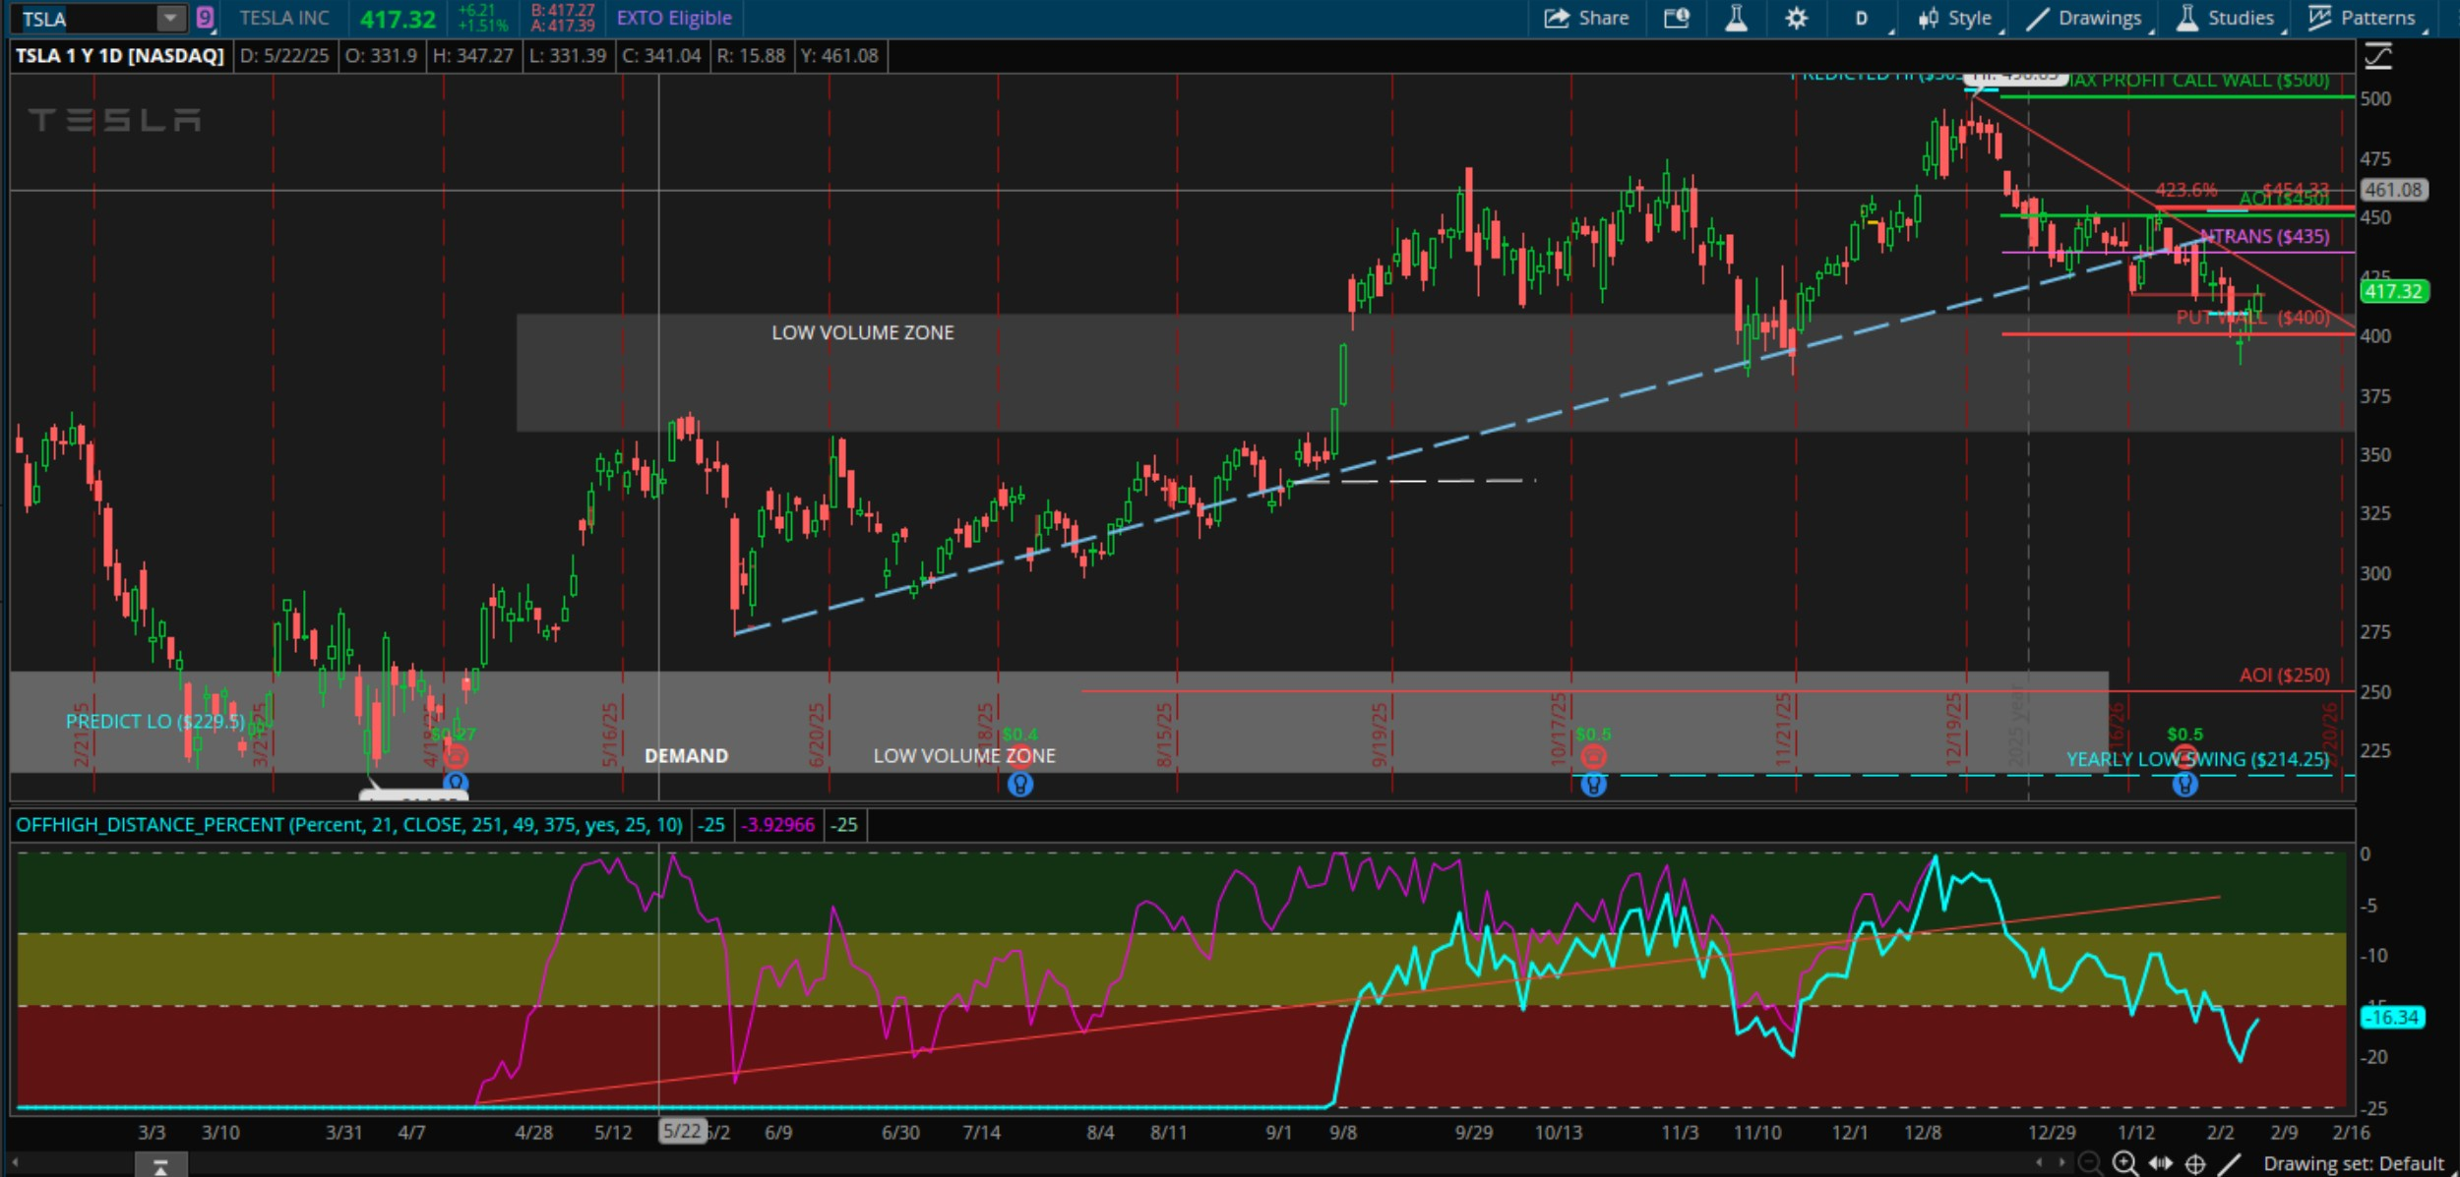Click the horizontal scrollbar collapse handle

point(159,1166)
